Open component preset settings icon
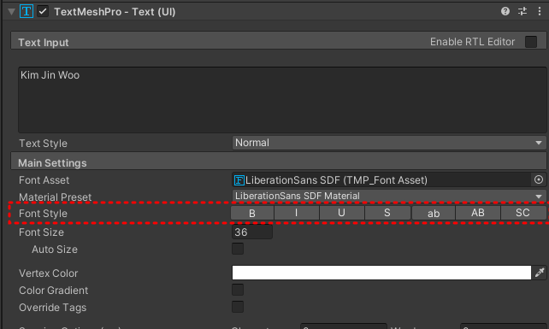 click(x=522, y=12)
